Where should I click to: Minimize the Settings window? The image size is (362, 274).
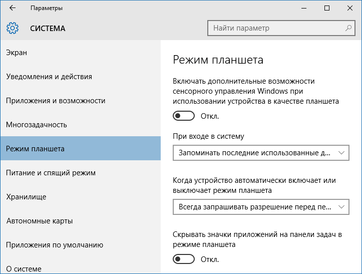click(x=303, y=8)
